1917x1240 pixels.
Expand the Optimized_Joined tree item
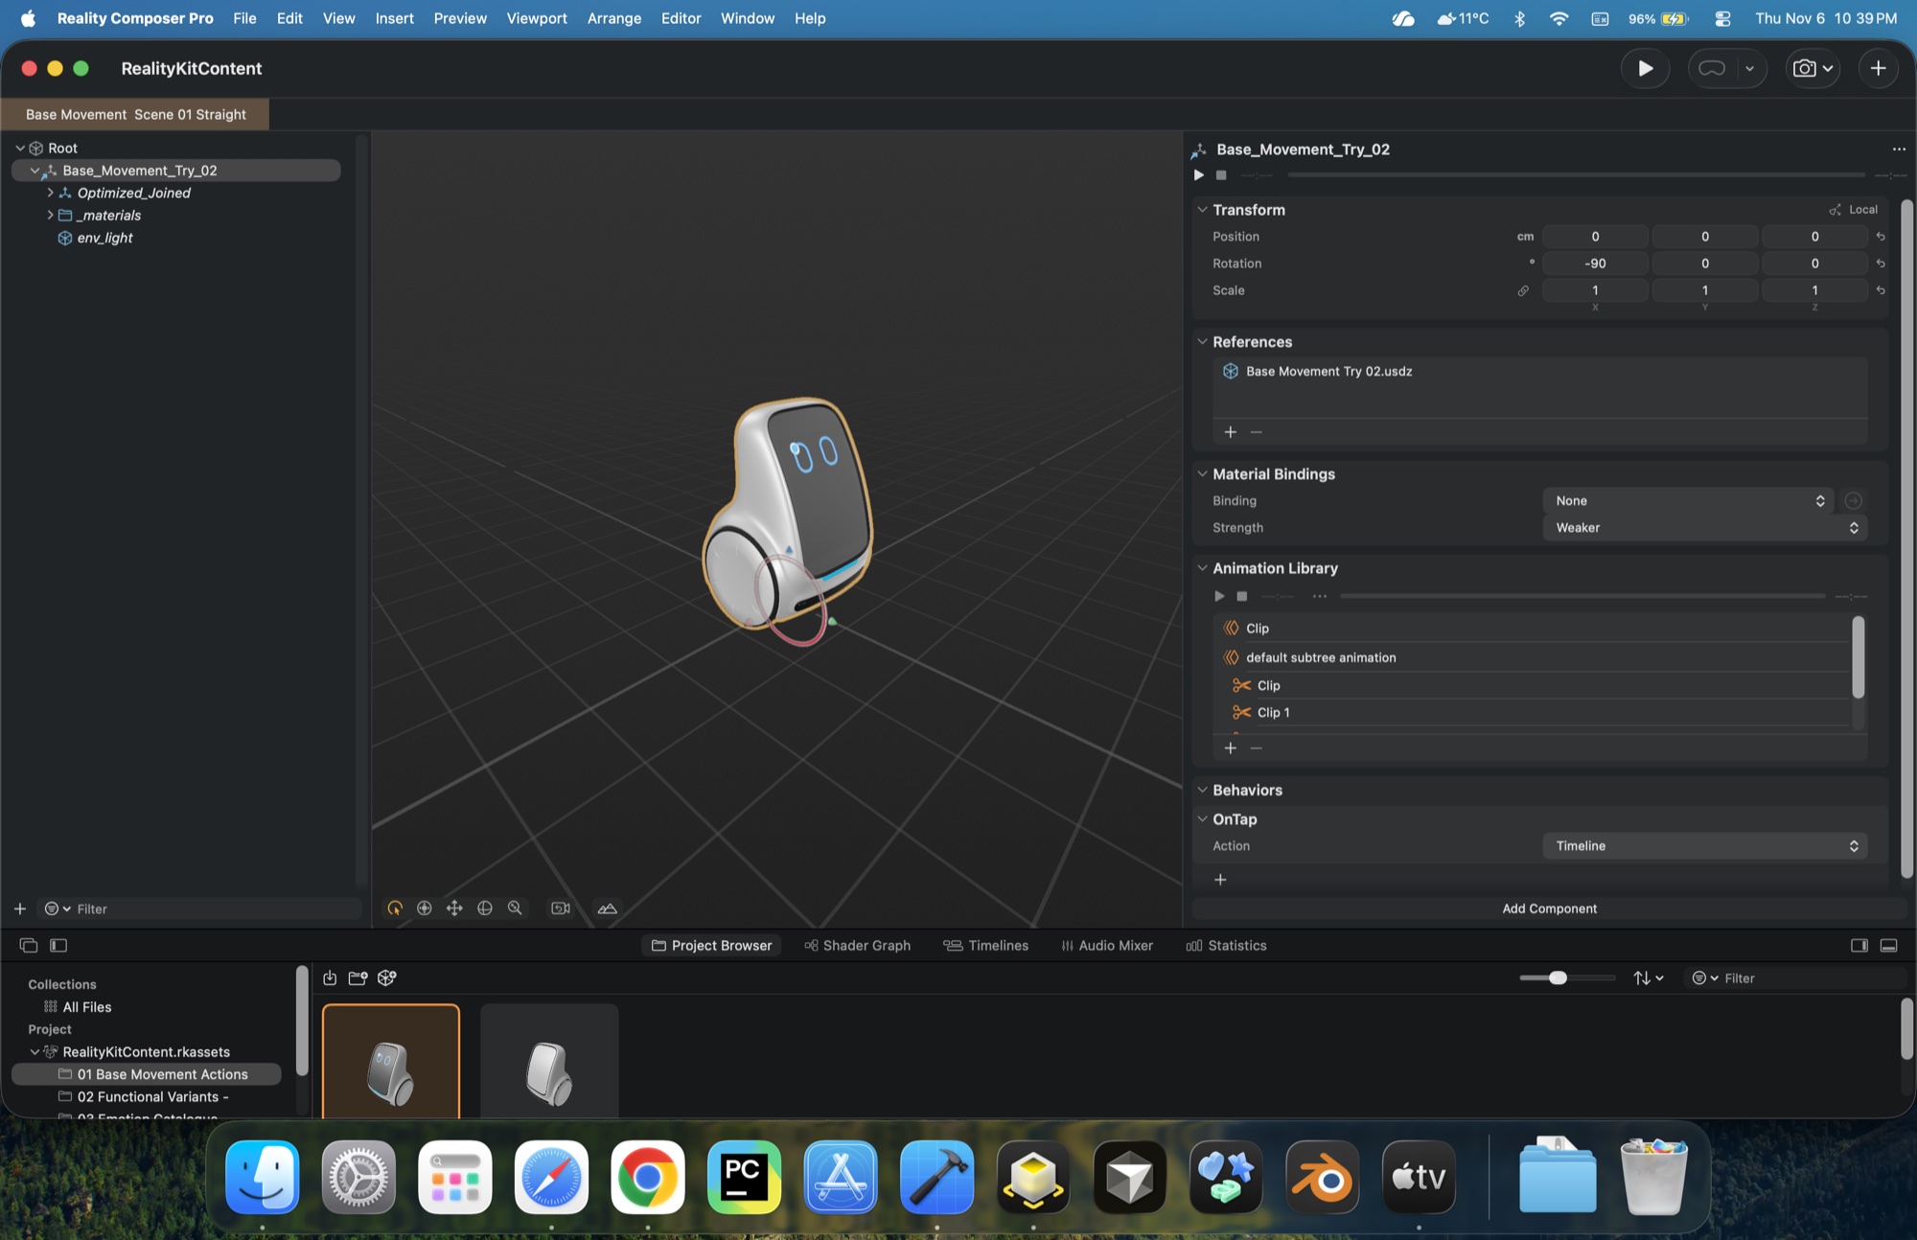click(x=50, y=193)
